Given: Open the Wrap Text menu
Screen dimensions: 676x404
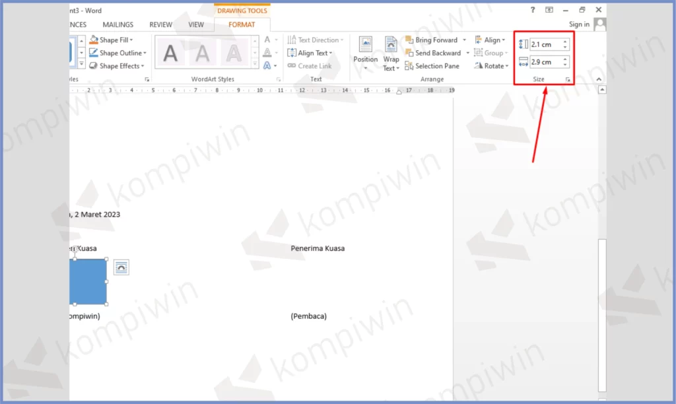Looking at the screenshot, I should tap(391, 53).
